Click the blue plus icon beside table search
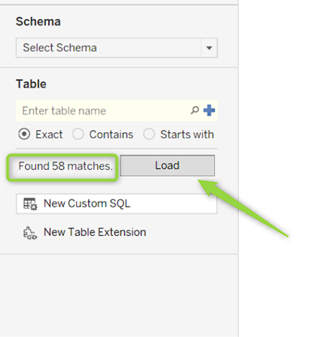 tap(209, 110)
